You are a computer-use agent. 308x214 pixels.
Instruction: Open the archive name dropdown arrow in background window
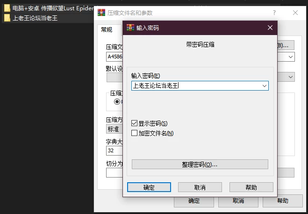[x=291, y=57]
